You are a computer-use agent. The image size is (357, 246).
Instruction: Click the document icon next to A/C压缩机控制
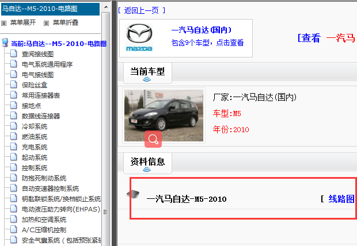coord(14,229)
